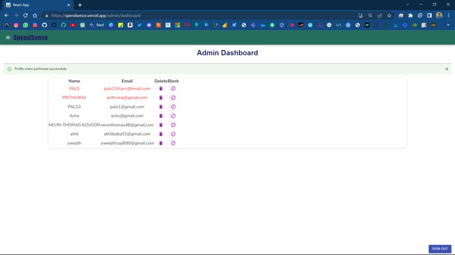Screen dimensions: 455x255
Task: Toggle the browser side panel
Action: [430, 16]
